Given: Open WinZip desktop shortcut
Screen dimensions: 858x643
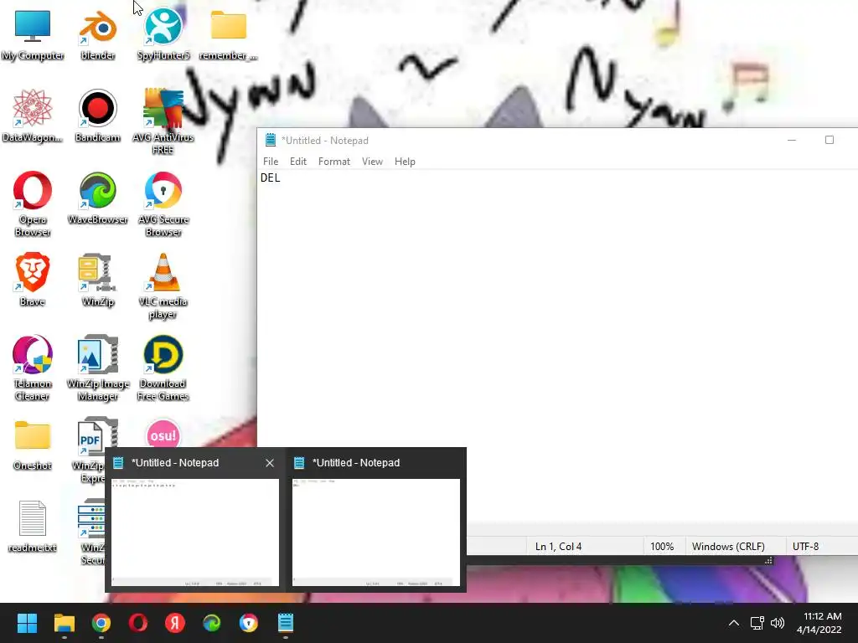Looking at the screenshot, I should coord(97,280).
